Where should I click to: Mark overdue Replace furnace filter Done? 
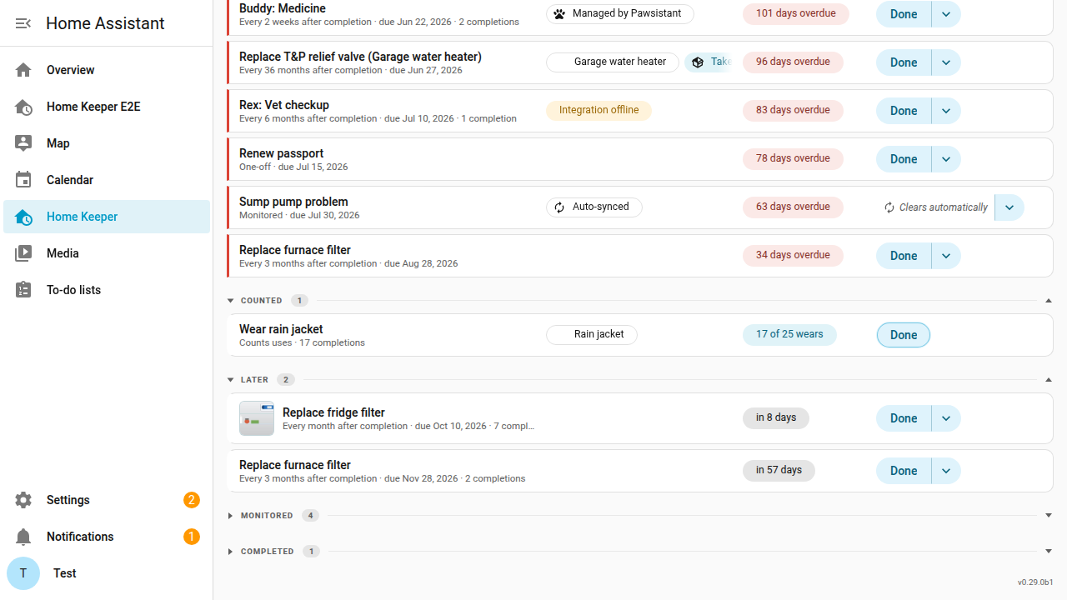pos(904,256)
